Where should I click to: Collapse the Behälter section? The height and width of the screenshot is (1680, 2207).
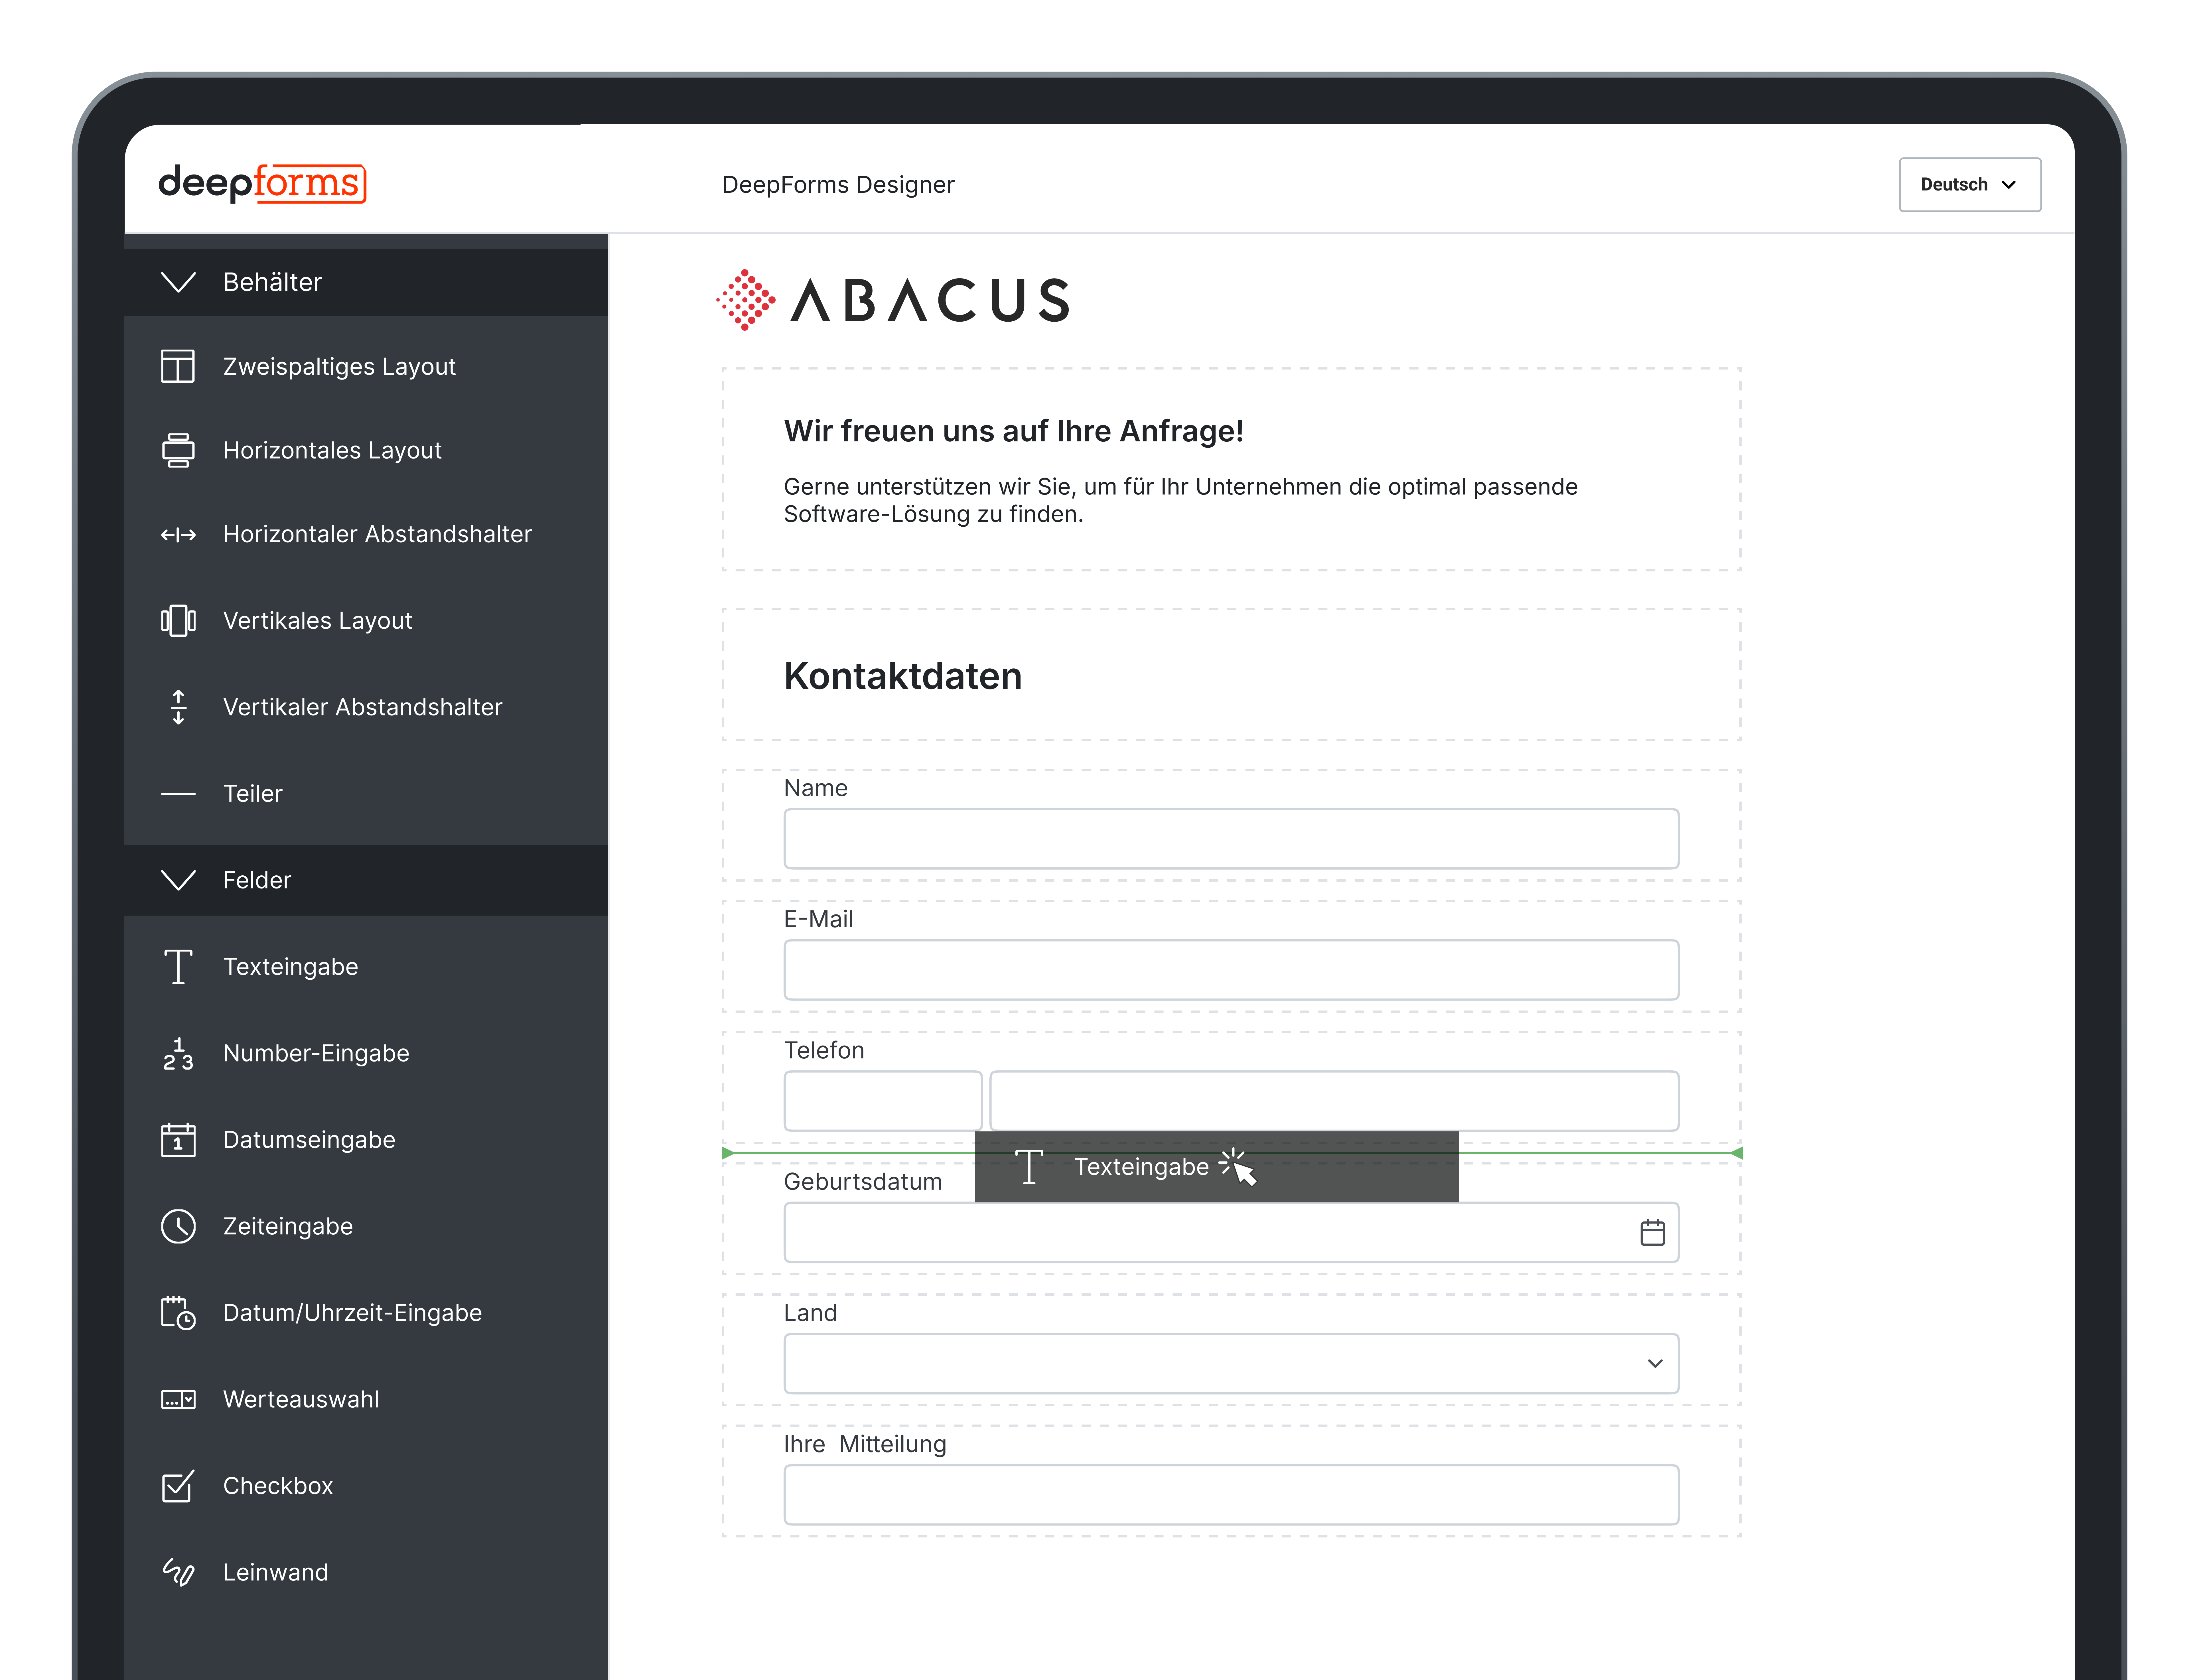click(x=178, y=282)
